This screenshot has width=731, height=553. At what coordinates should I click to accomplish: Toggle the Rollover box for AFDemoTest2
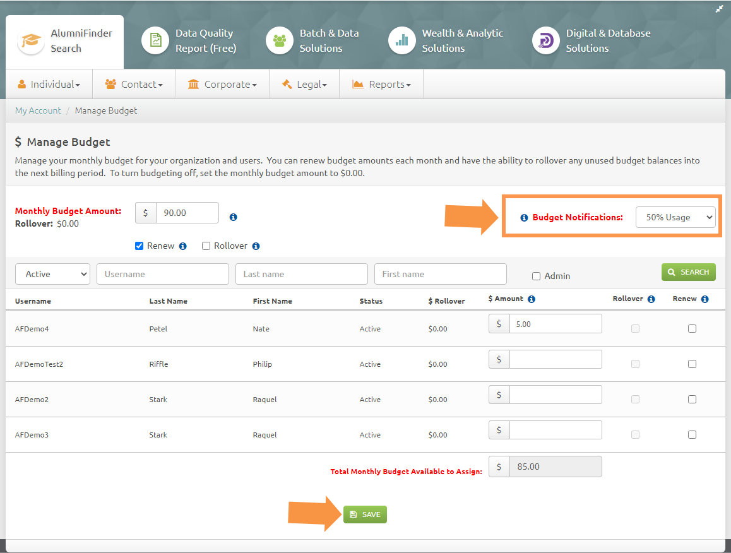(x=635, y=364)
